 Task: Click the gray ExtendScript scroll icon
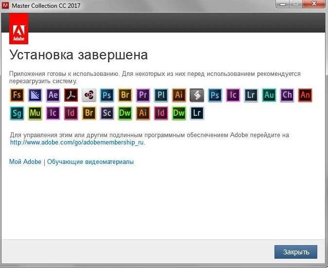pyautogui.click(x=197, y=95)
